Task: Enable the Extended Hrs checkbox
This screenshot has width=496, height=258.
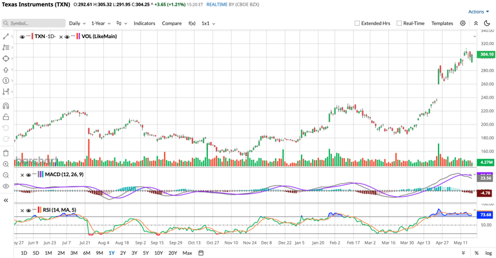Action: tap(357, 23)
